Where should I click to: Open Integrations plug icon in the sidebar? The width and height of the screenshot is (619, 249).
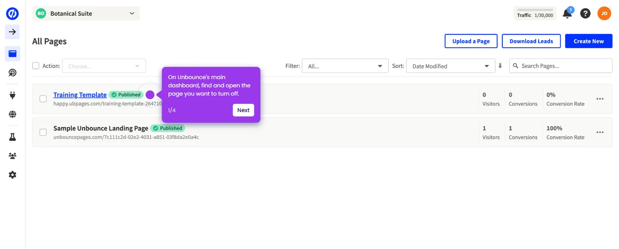(12, 95)
